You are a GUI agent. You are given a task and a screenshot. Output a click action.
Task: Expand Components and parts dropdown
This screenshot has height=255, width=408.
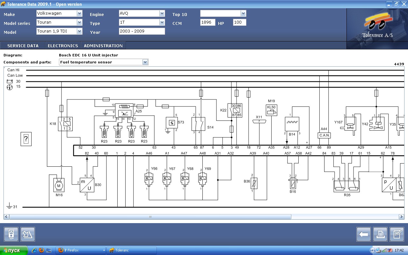pyautogui.click(x=145, y=62)
